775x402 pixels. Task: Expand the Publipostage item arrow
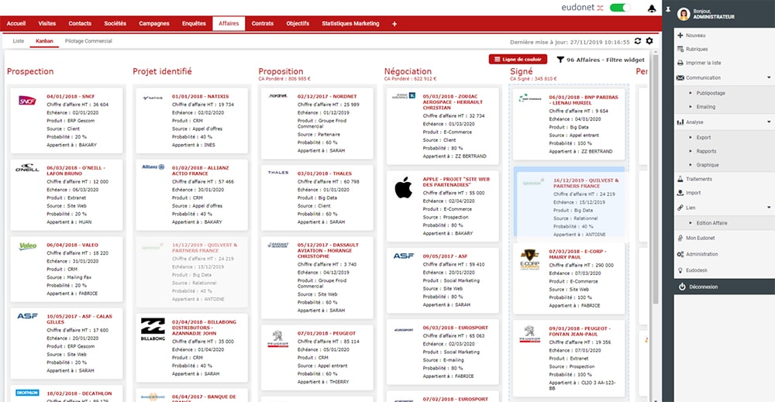pos(691,93)
